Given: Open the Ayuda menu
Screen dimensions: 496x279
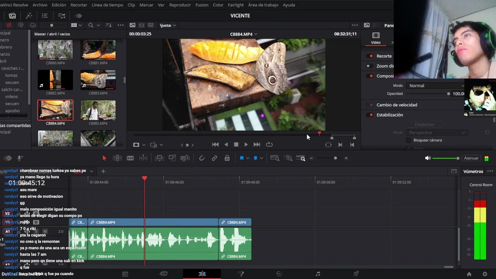Looking at the screenshot, I should coord(289,5).
